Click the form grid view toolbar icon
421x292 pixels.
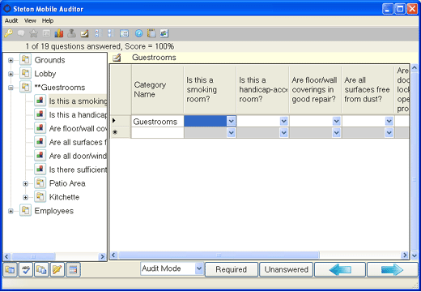[124, 33]
